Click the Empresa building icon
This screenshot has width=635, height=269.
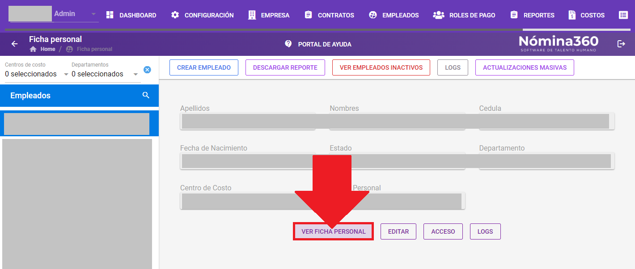252,15
